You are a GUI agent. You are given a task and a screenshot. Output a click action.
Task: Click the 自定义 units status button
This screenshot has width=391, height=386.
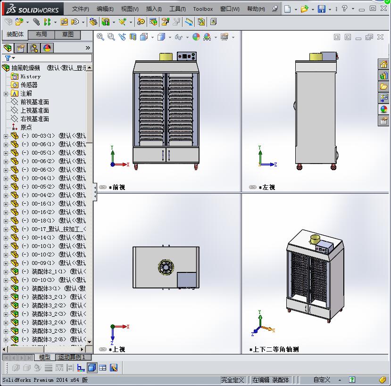click(322, 380)
